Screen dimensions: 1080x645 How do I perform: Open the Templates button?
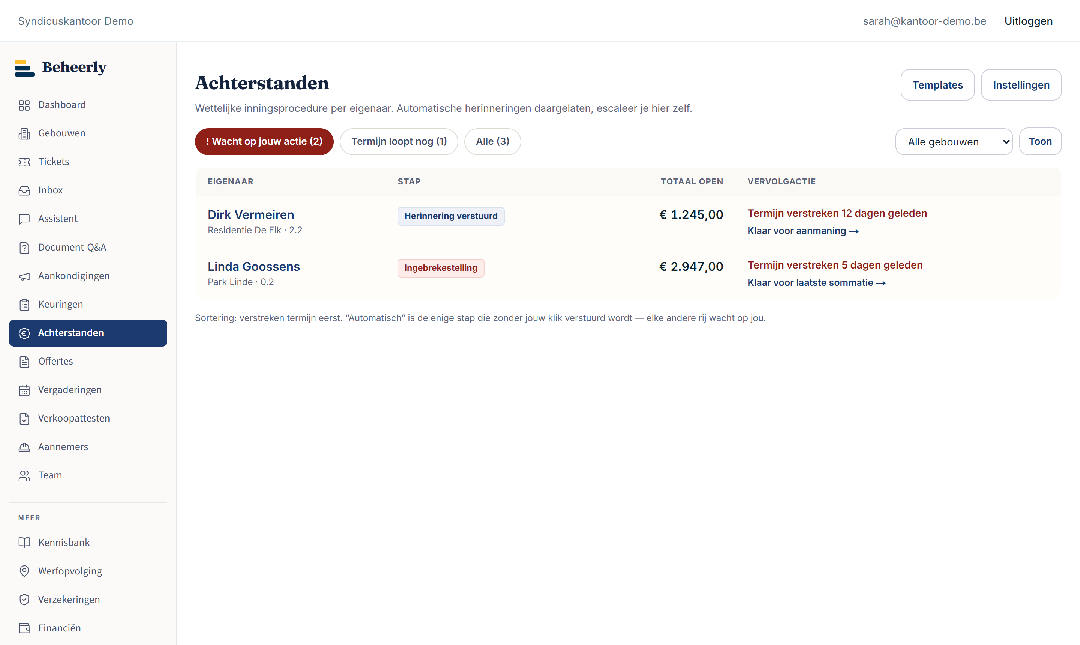tap(937, 85)
